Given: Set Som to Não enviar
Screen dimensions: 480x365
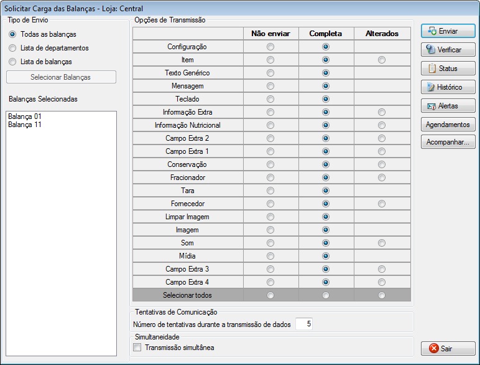Looking at the screenshot, I should coord(270,243).
